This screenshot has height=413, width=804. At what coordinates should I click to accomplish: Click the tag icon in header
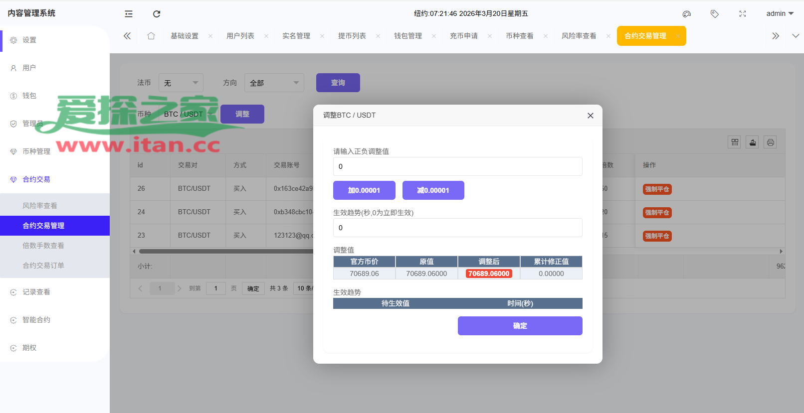pyautogui.click(x=715, y=14)
